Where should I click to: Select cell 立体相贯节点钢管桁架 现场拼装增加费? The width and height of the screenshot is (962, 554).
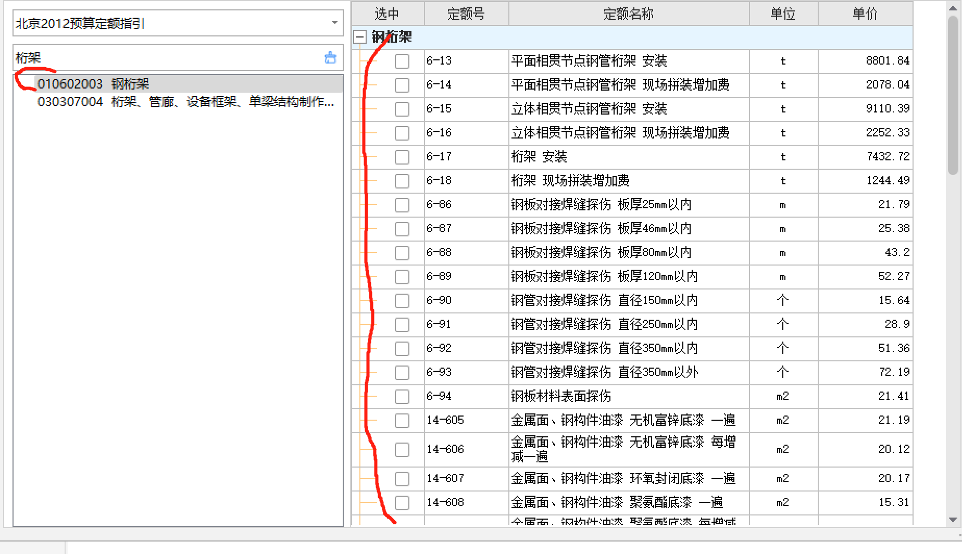(629, 133)
